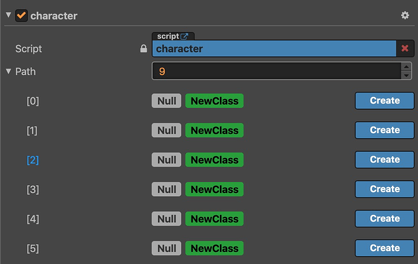Create element for Path index 0
The height and width of the screenshot is (264, 418).
pos(385,101)
